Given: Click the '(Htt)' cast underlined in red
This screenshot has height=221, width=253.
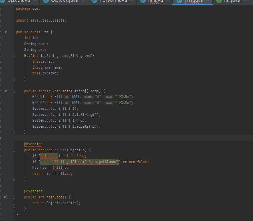Looking at the screenshot, I should coord(57,168).
